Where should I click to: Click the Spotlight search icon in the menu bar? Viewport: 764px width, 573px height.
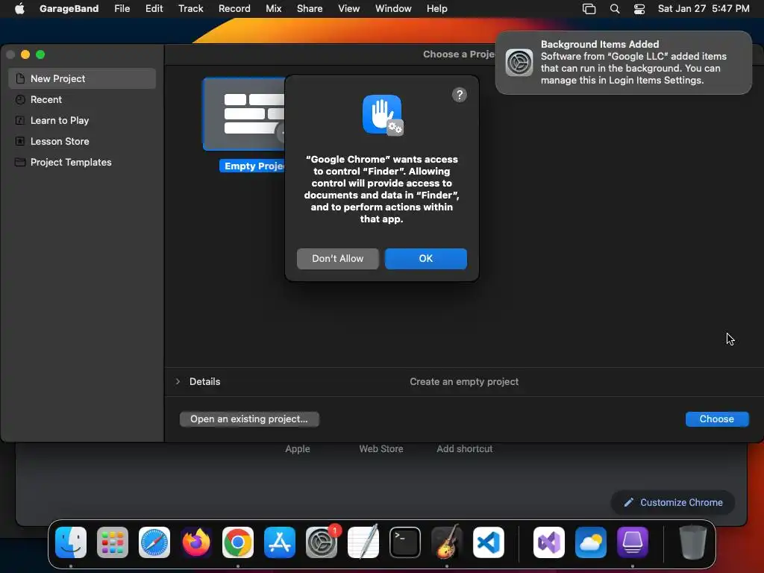pos(615,9)
